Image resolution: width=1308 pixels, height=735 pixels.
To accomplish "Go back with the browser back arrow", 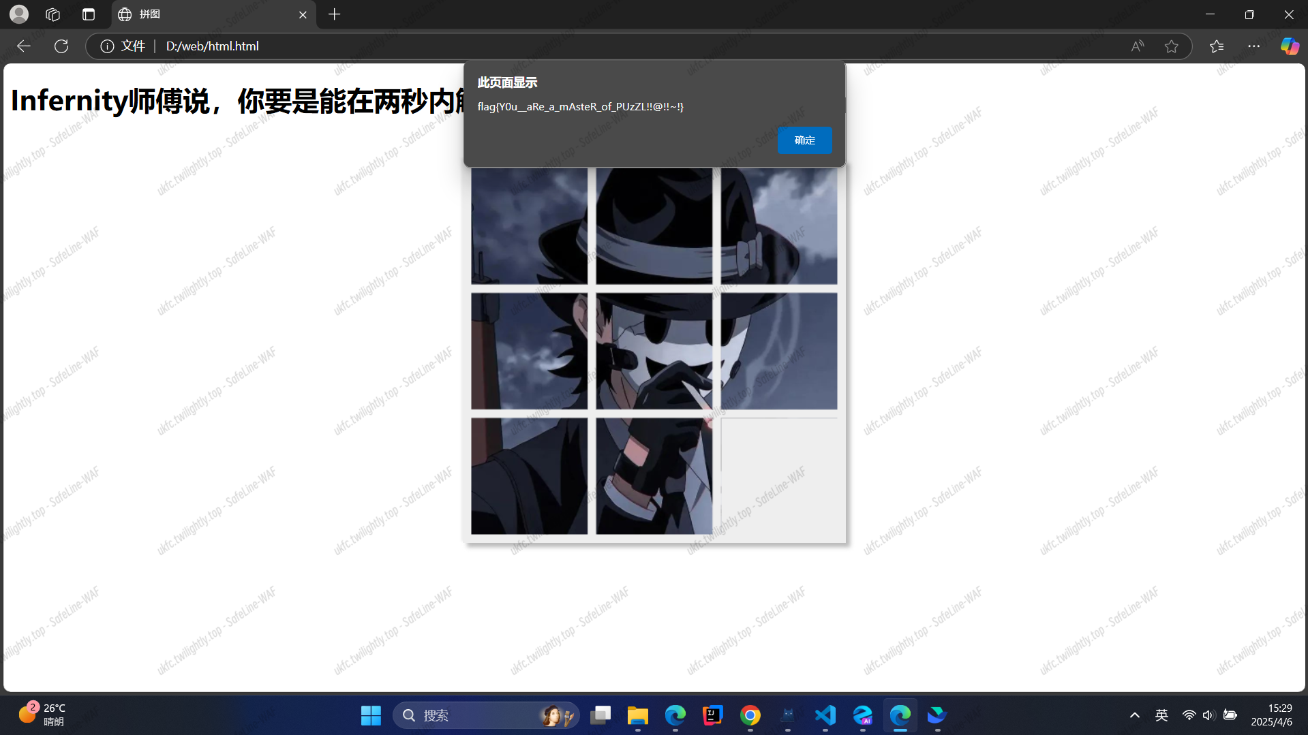I will coord(24,46).
